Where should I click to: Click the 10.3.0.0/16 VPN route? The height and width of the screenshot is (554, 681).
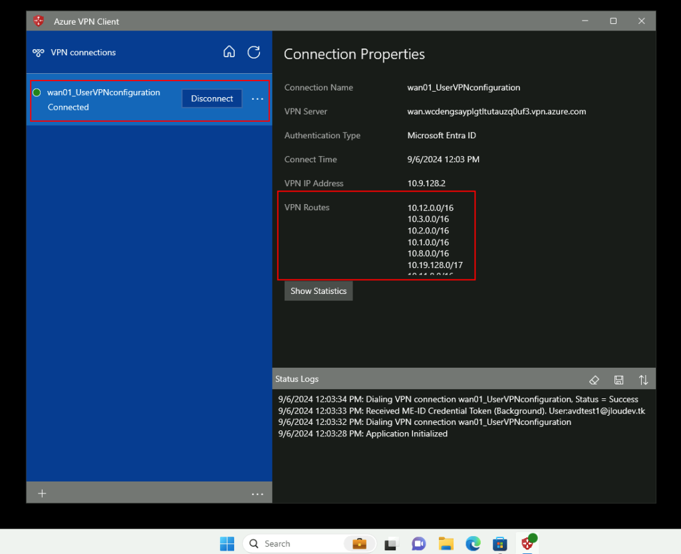[428, 219]
